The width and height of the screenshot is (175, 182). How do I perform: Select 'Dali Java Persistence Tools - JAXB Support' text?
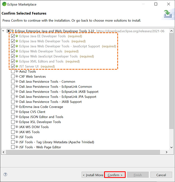[x=50, y=102]
